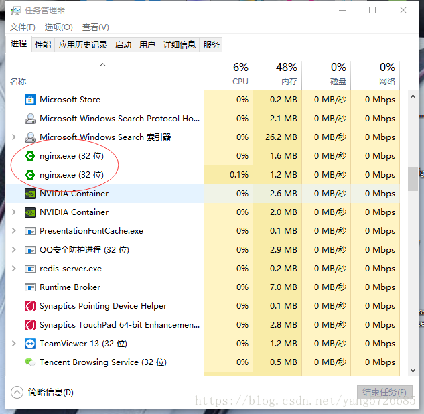Image resolution: width=424 pixels, height=414 pixels.
Task: Click the Windows Search indexer icon
Action: pyautogui.click(x=30, y=137)
